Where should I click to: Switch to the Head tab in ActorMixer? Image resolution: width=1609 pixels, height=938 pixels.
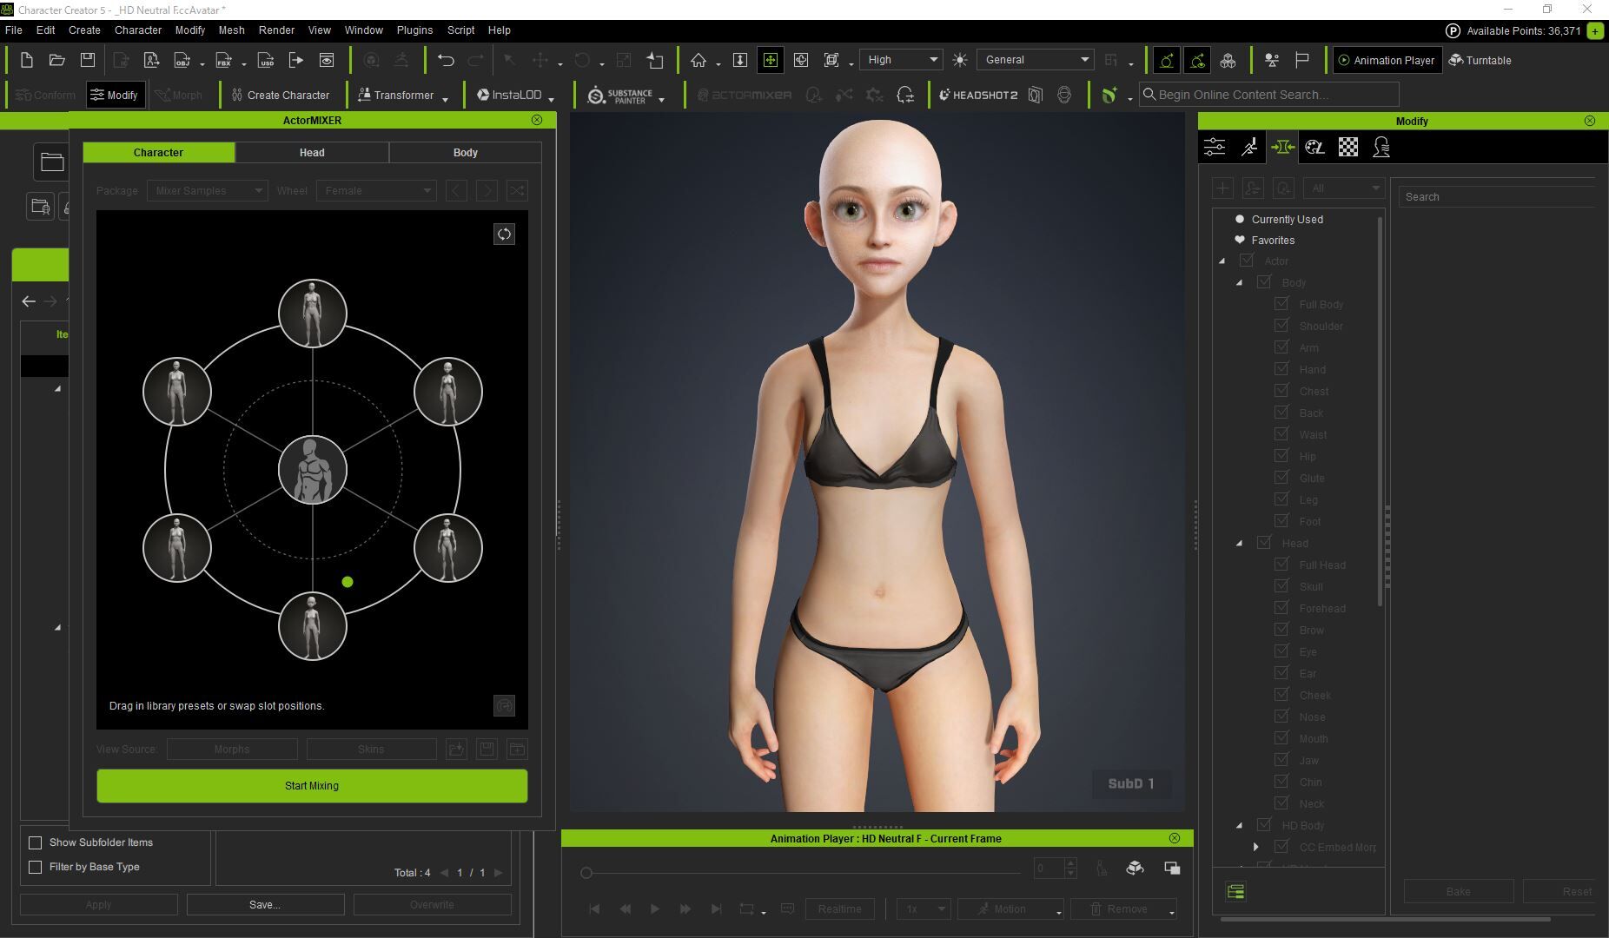click(312, 153)
